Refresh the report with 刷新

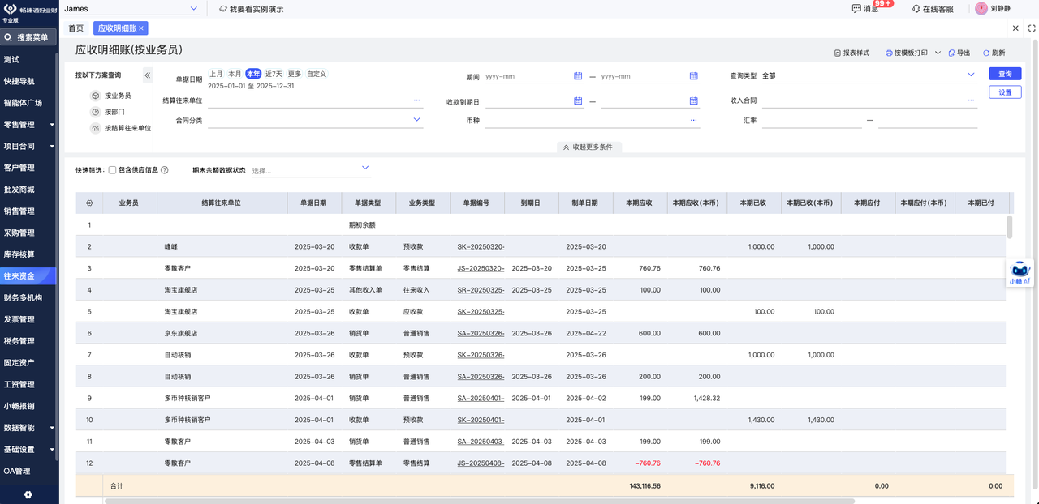994,53
